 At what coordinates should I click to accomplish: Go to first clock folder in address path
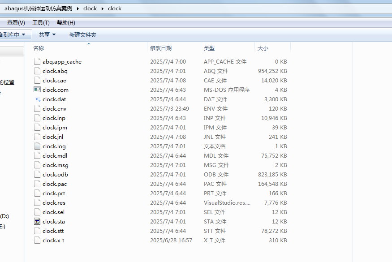90,9
